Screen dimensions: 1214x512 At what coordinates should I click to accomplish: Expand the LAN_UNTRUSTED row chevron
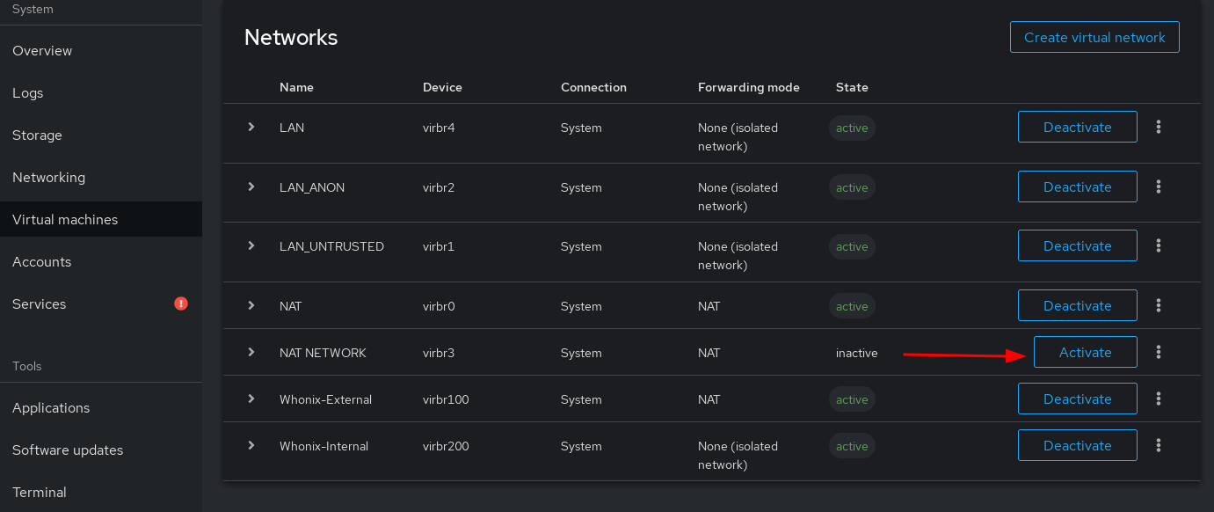pyautogui.click(x=251, y=245)
